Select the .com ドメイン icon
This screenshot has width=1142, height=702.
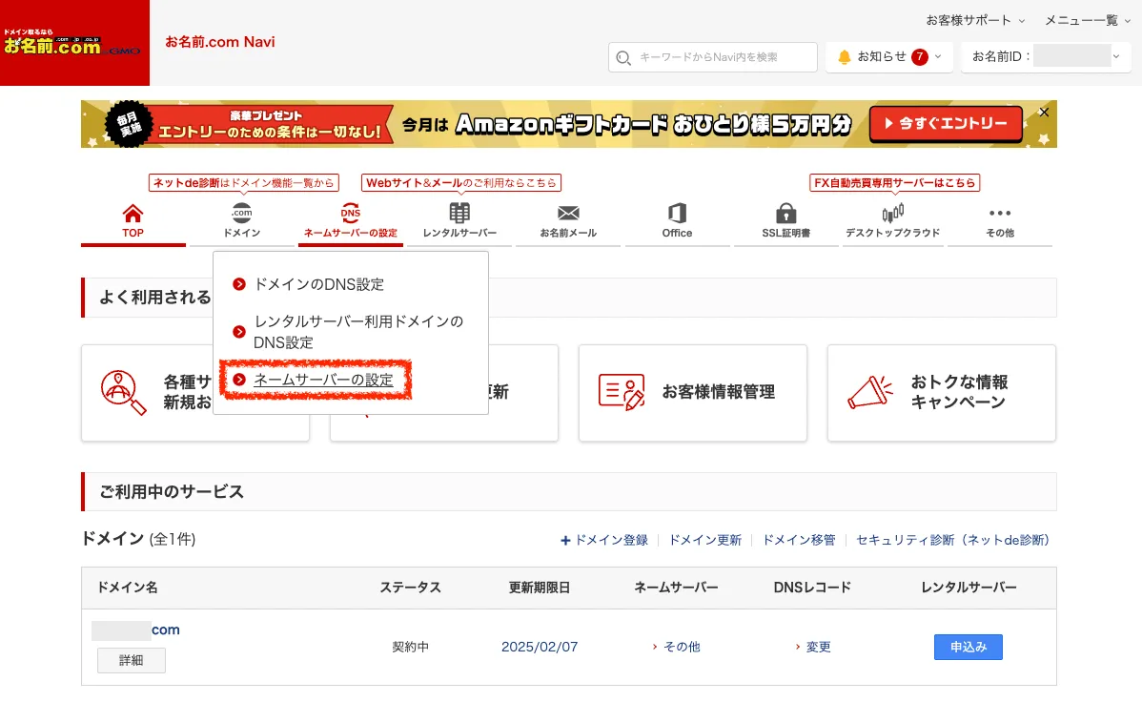tap(242, 214)
